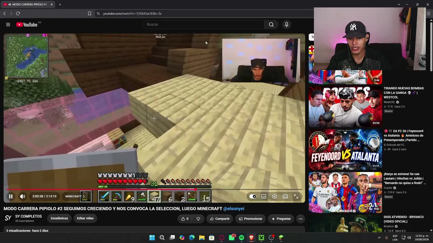The height and width of the screenshot is (243, 433).
Task: Expand the MINECRAFT chapter list
Action: point(75,196)
